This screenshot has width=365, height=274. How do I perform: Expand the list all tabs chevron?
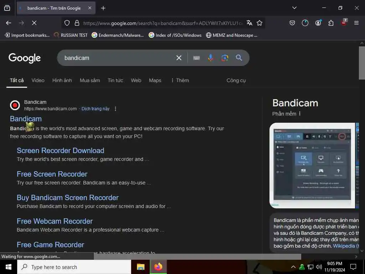coord(294,8)
